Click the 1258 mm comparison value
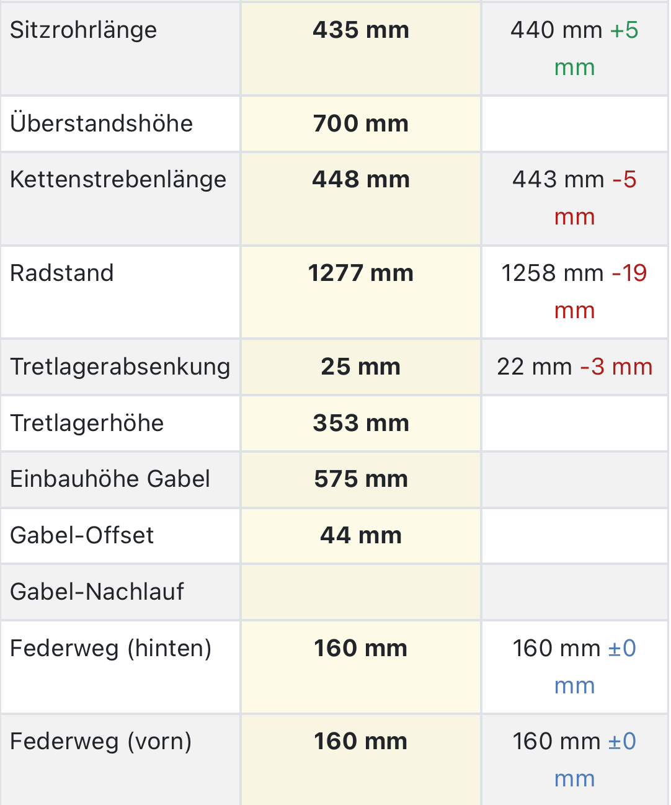 coord(552,274)
